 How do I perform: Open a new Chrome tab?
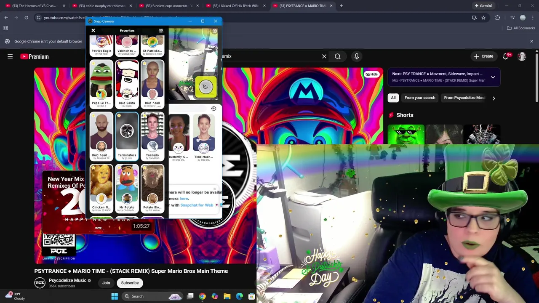341,6
